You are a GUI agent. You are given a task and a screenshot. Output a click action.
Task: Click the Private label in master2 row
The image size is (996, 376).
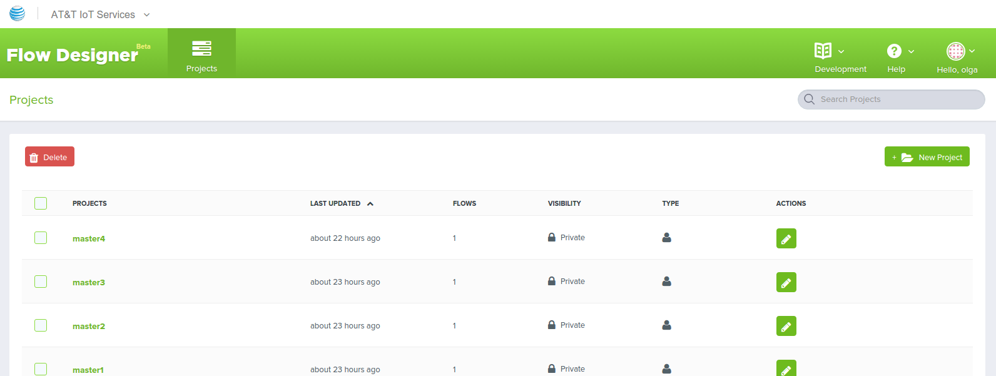(x=572, y=325)
